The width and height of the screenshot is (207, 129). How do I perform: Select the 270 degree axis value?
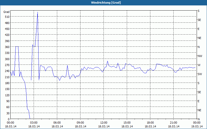coord(7,65)
